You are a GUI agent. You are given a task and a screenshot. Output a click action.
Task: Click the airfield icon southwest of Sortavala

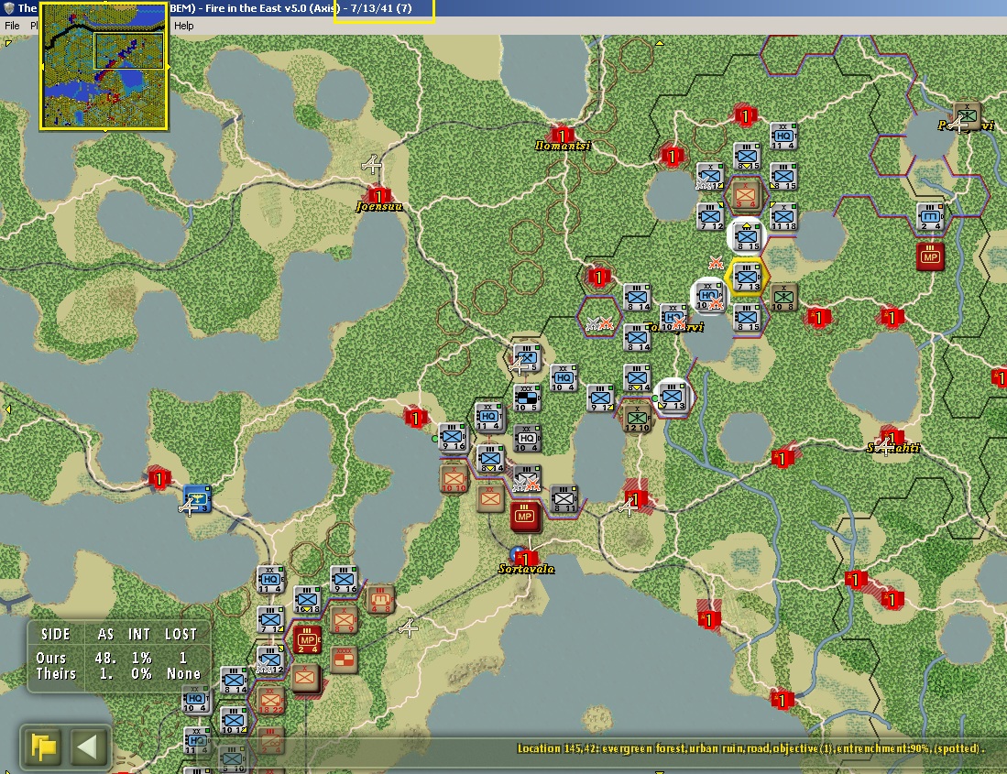tap(409, 627)
